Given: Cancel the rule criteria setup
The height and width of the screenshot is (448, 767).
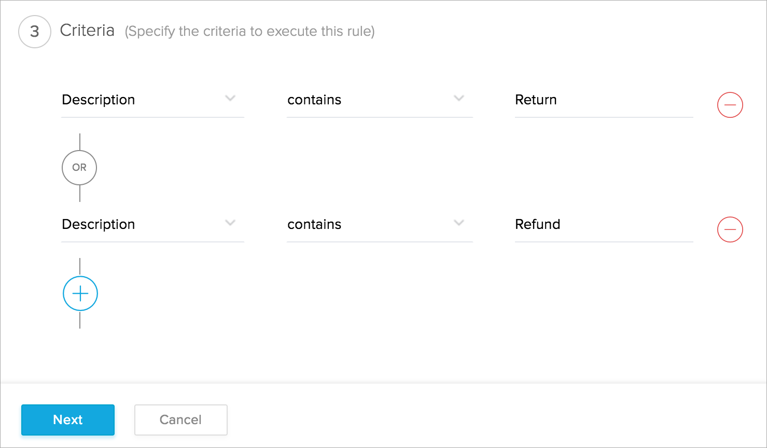Looking at the screenshot, I should [180, 420].
